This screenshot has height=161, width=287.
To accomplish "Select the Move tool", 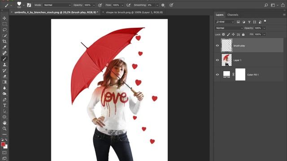I will pos(4,18).
